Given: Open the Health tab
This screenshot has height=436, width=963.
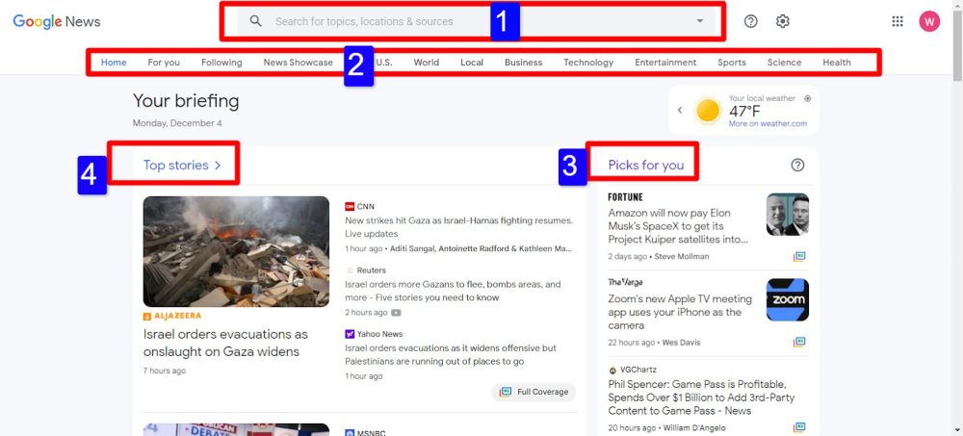Looking at the screenshot, I should pos(837,62).
